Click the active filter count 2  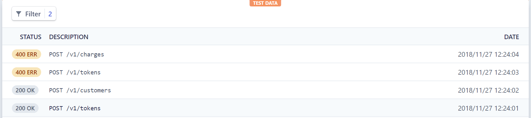coord(50,14)
